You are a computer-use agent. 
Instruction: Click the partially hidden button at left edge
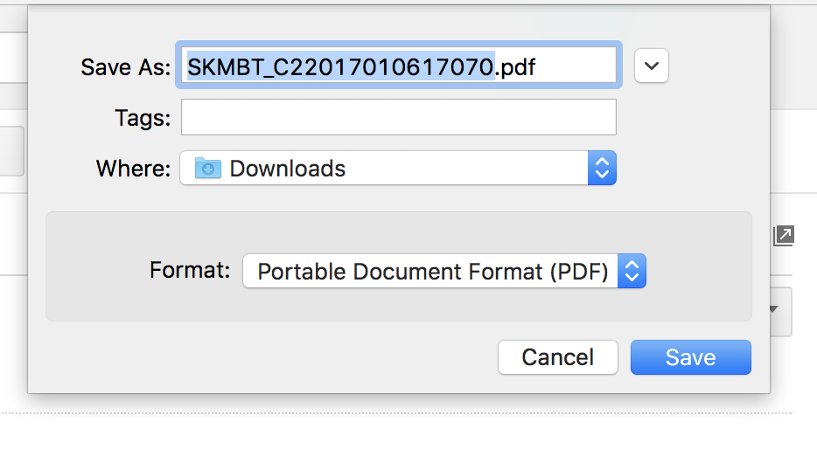point(11,150)
